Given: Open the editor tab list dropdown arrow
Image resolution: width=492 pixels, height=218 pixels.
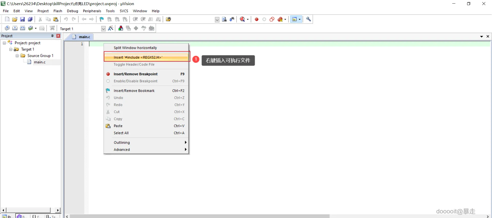Looking at the screenshot, I should click(481, 37).
